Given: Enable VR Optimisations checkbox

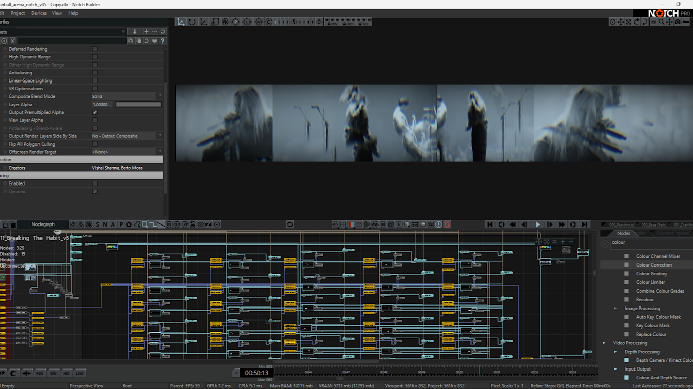Looking at the screenshot, I should [x=94, y=89].
